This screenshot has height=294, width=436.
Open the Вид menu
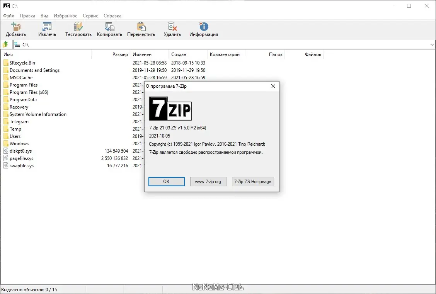(x=44, y=16)
